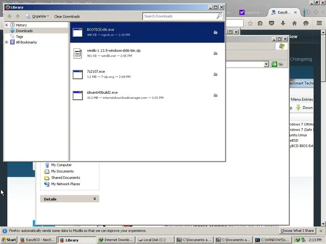Bookmark this page with the star icon

250,23
